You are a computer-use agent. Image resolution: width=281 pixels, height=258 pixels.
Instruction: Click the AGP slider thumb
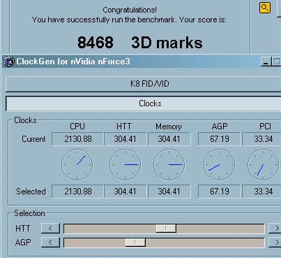[135, 243]
